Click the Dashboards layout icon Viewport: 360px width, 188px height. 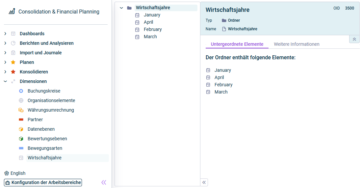pos(13,34)
